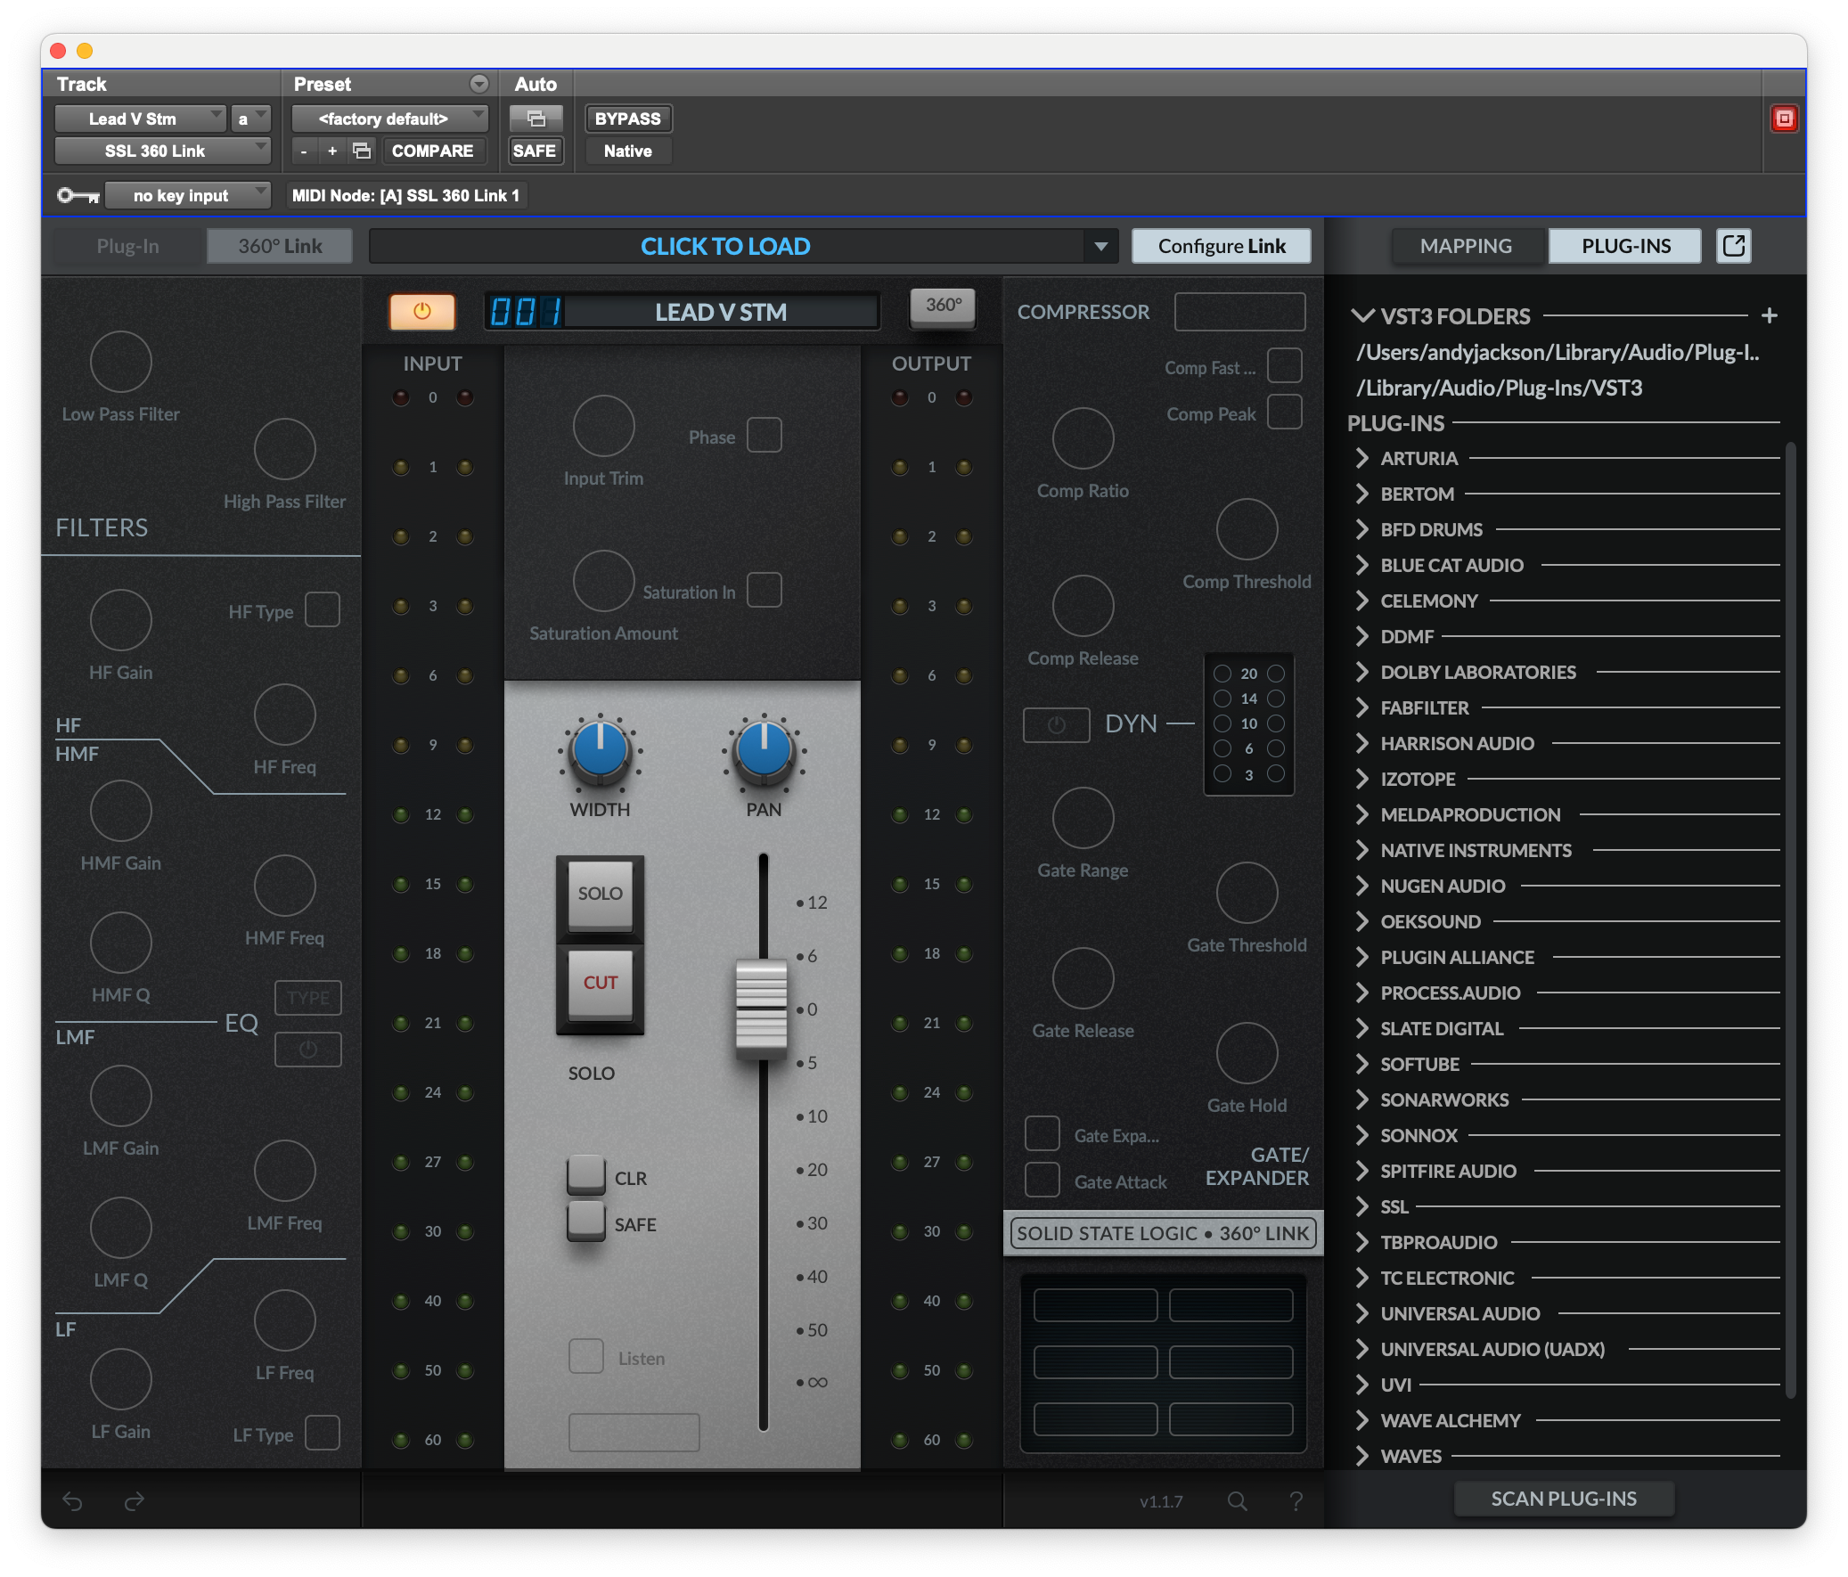Toggle the DYN section power button
1848x1577 pixels.
[1056, 724]
